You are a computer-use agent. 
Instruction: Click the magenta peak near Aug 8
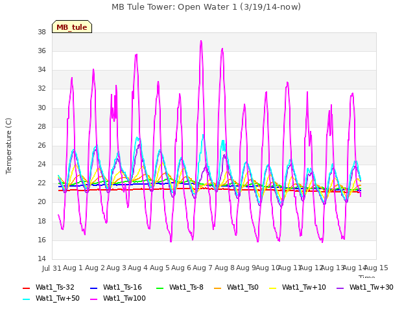click(222, 49)
